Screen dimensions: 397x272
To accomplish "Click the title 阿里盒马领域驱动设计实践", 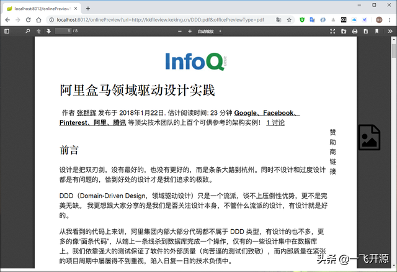I will [137, 90].
